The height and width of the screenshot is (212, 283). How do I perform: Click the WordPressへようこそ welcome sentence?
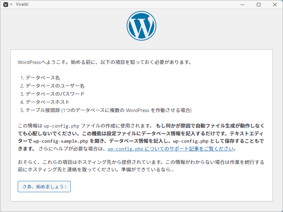[x=104, y=62]
